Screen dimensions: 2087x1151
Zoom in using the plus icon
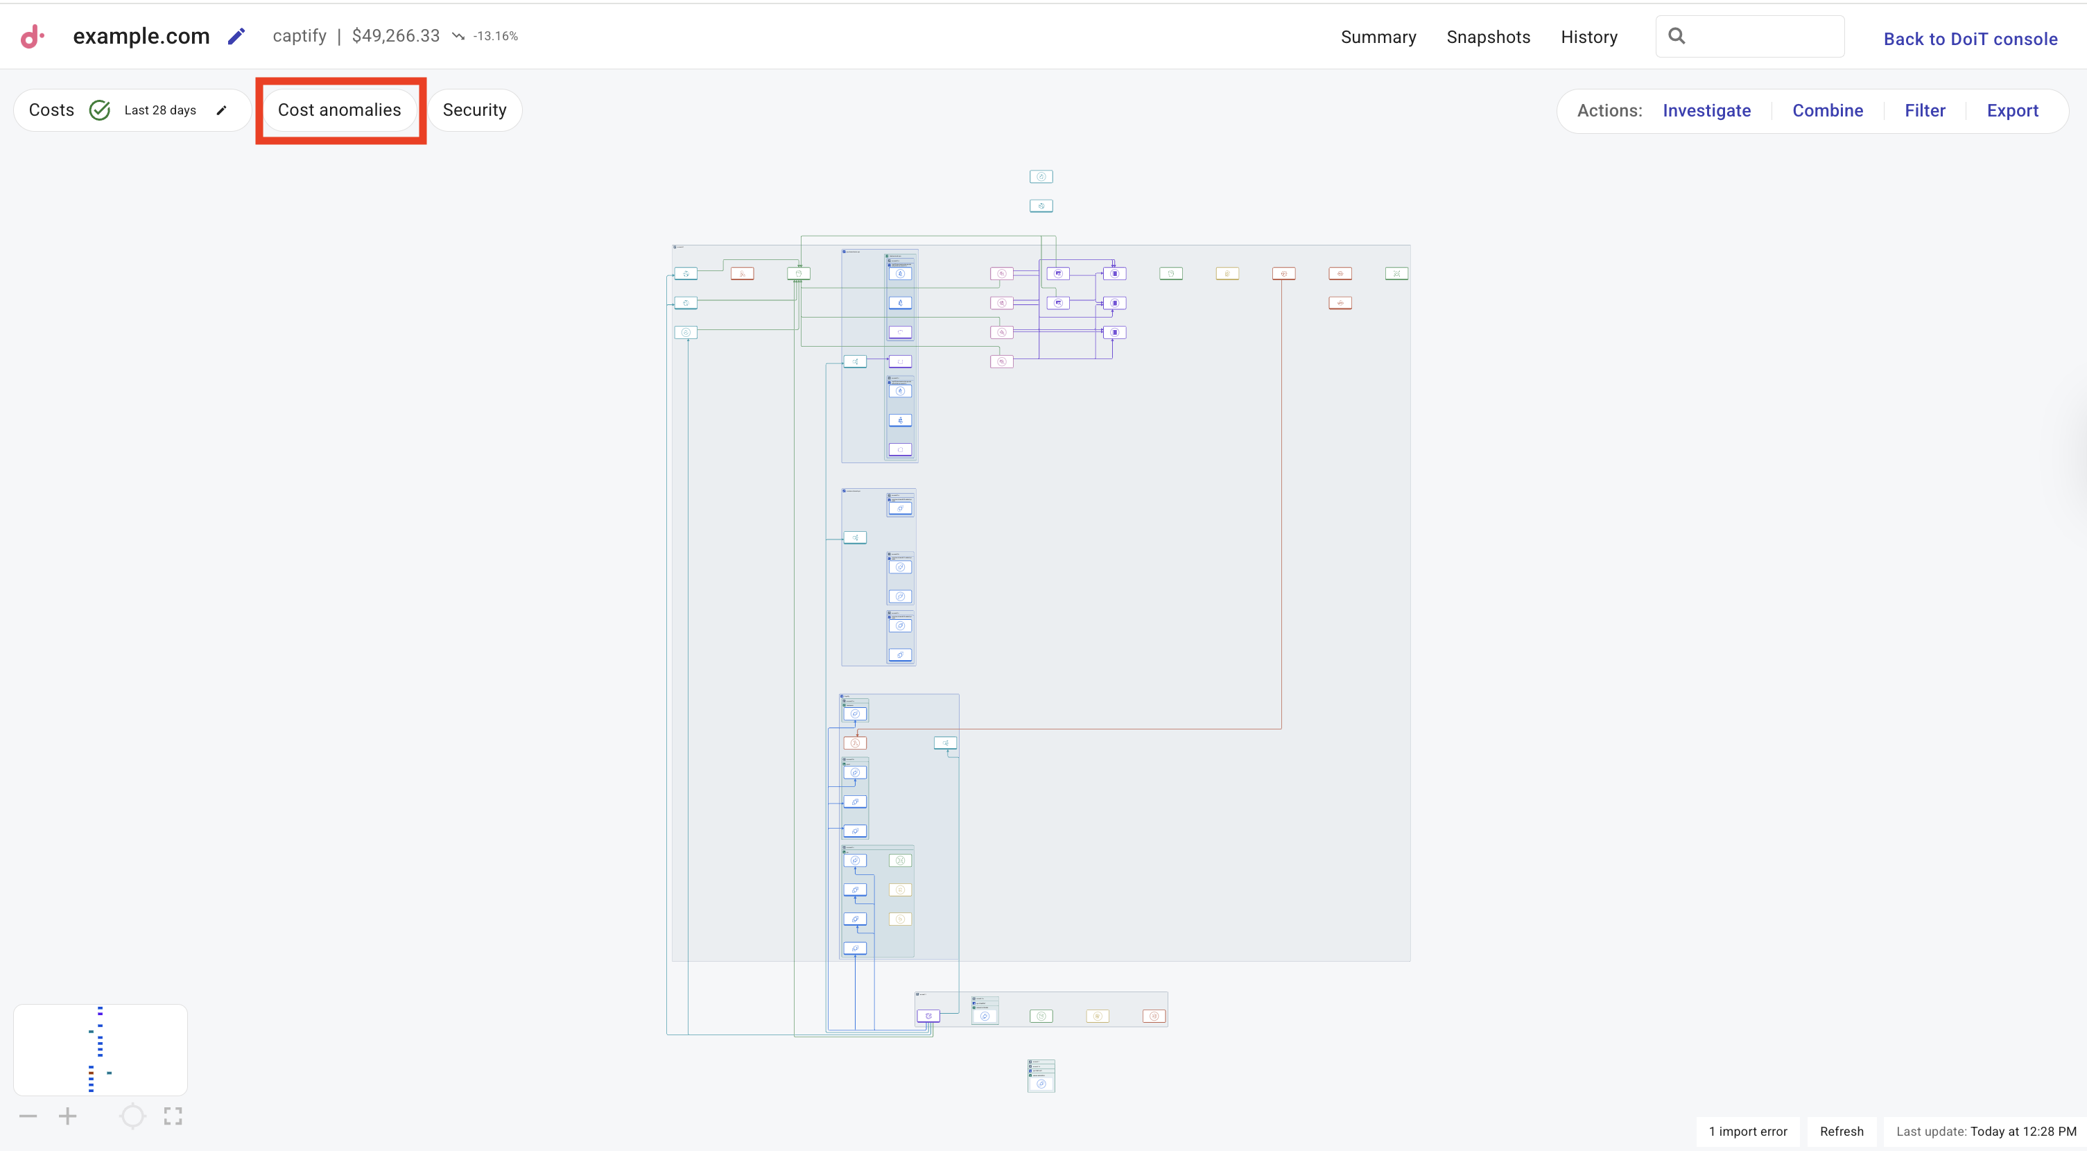pyautogui.click(x=68, y=1116)
